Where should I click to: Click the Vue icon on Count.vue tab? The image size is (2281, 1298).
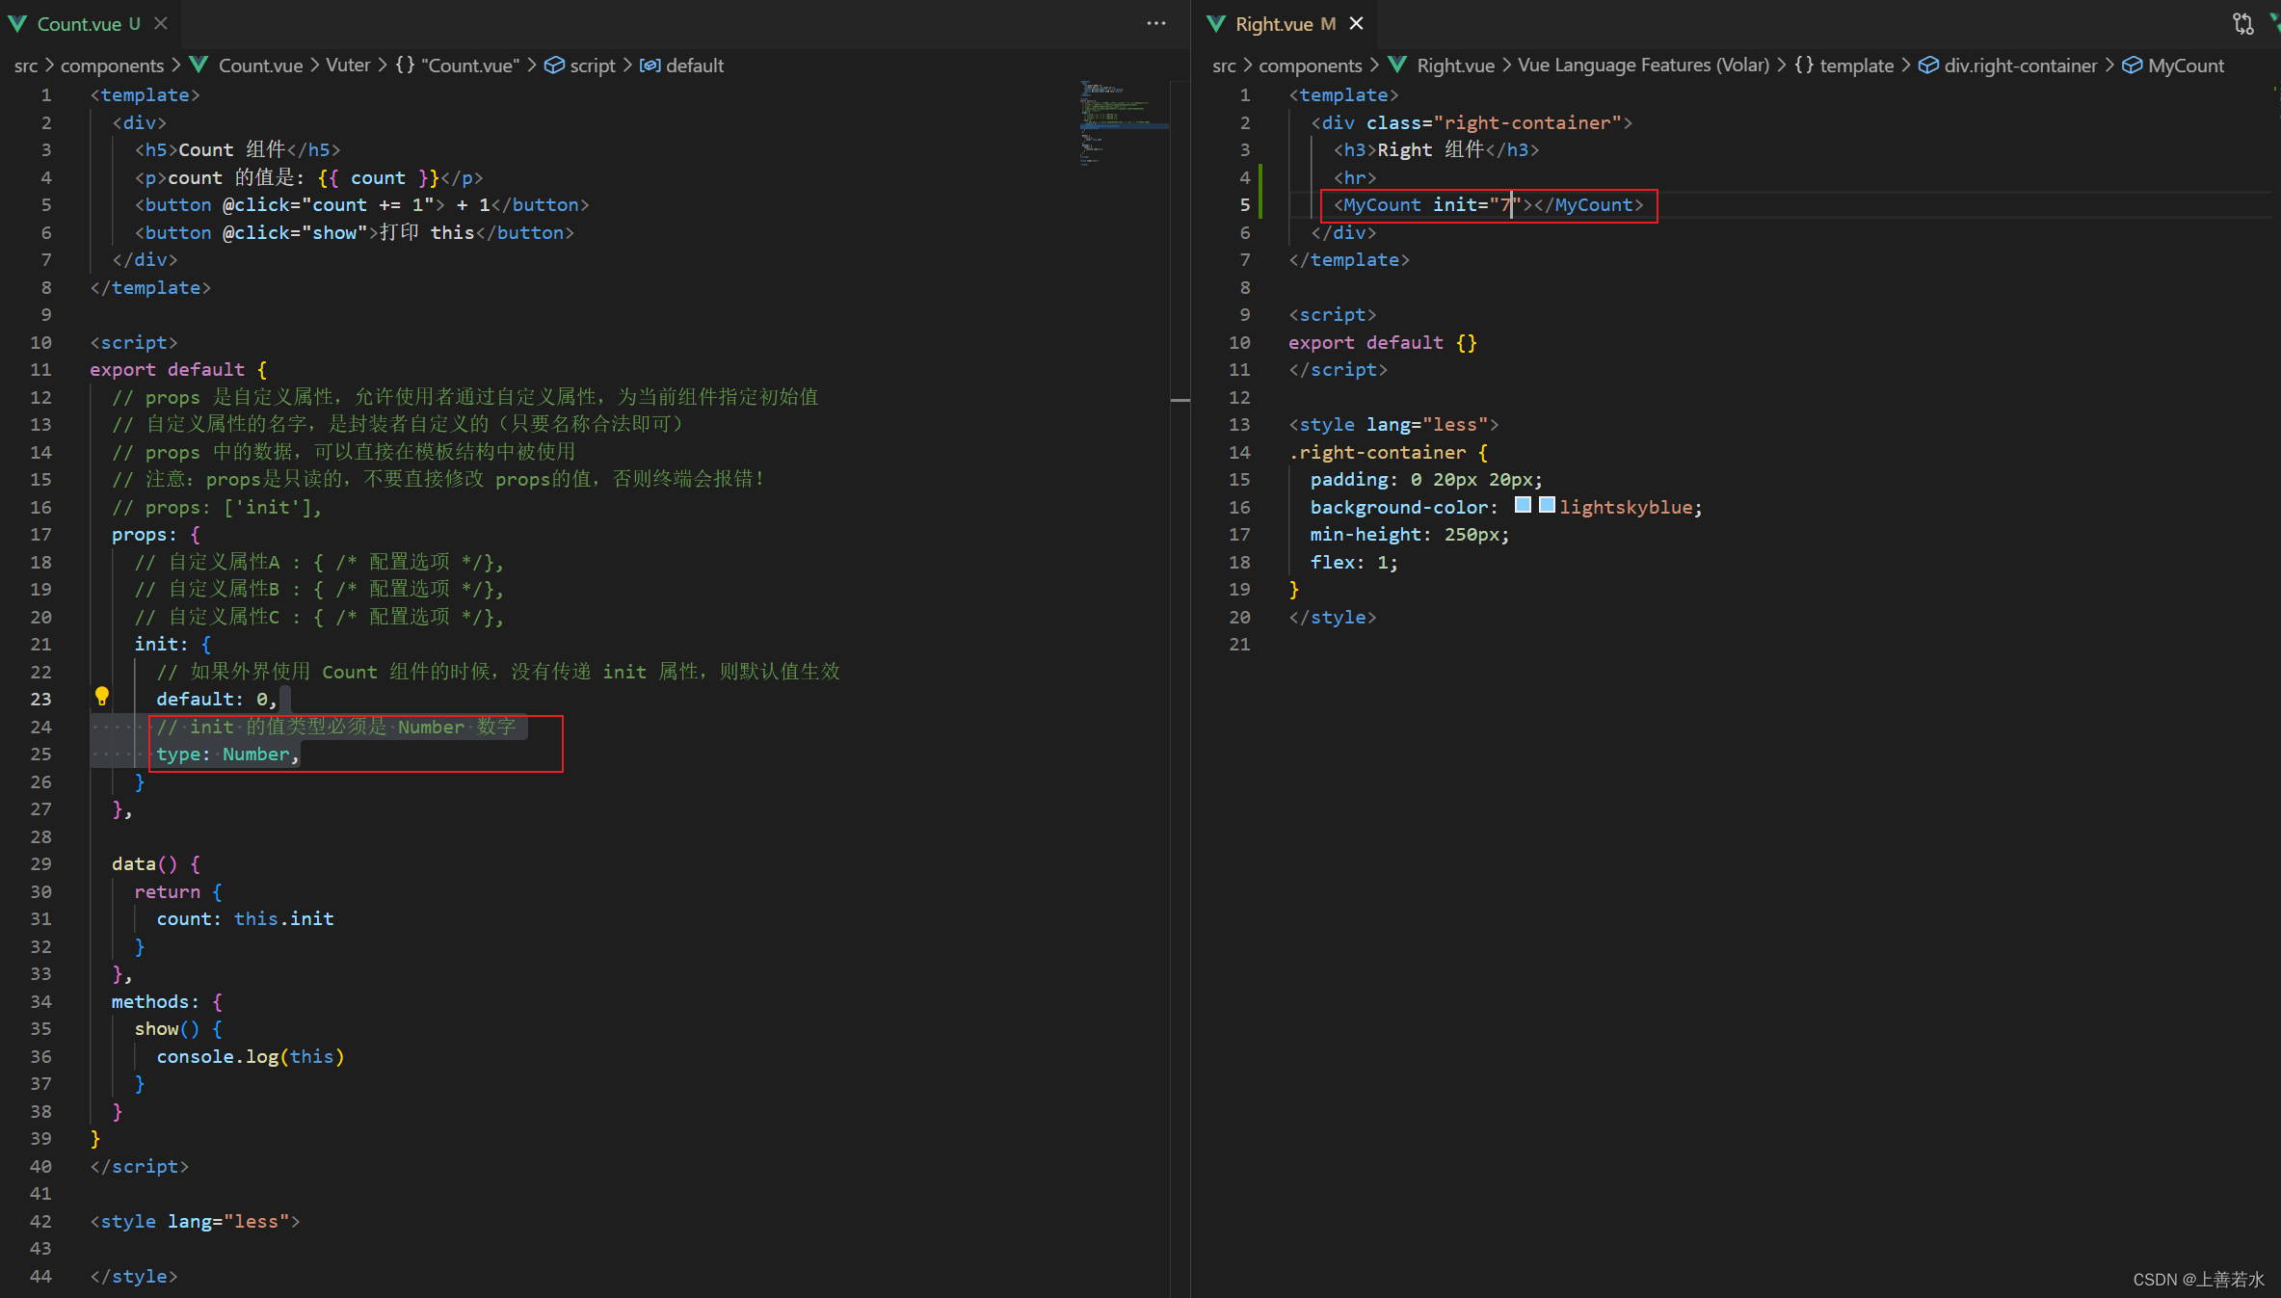tap(17, 23)
